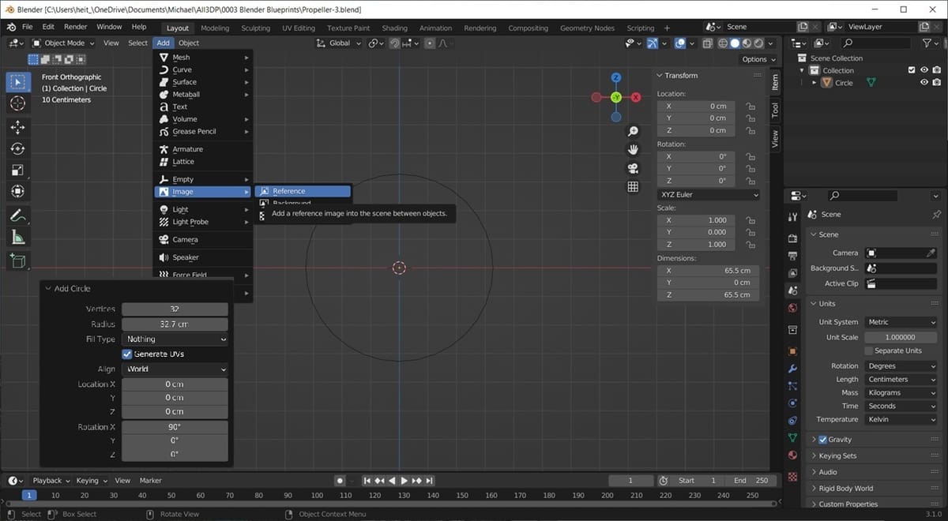Open Modifier properties wrench icon
Screen dimensions: 948x521
pyautogui.click(x=792, y=369)
